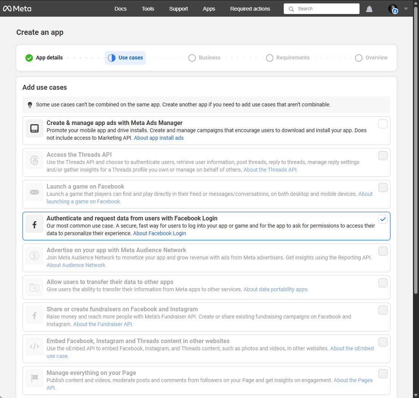The width and height of the screenshot is (419, 398).
Task: Select the Business step label
Action: tap(209, 58)
